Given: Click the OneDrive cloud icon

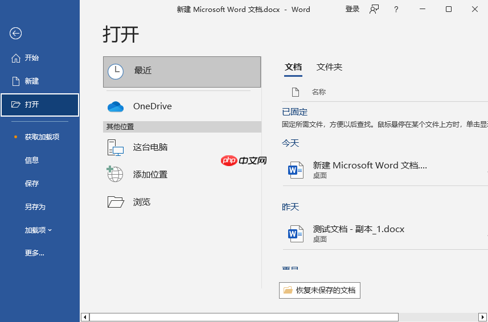Looking at the screenshot, I should coord(116,106).
